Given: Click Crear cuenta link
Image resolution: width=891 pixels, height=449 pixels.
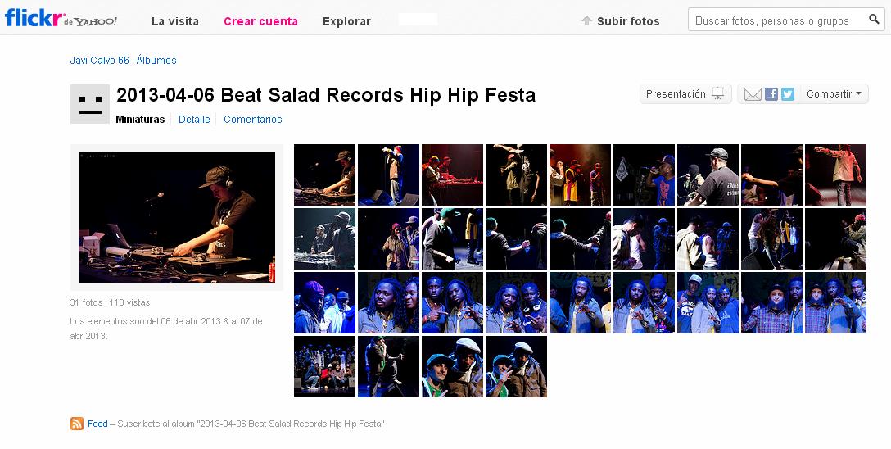Looking at the screenshot, I should (x=260, y=21).
